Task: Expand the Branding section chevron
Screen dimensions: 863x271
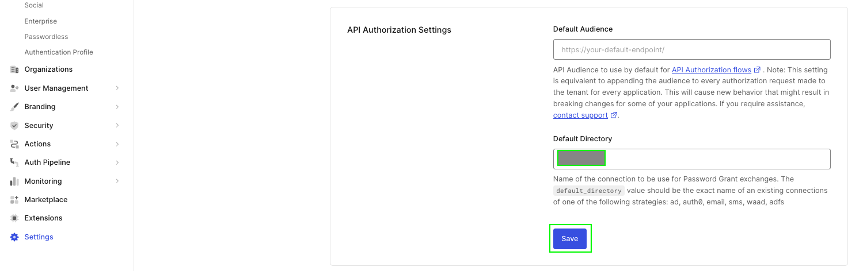Action: click(117, 107)
